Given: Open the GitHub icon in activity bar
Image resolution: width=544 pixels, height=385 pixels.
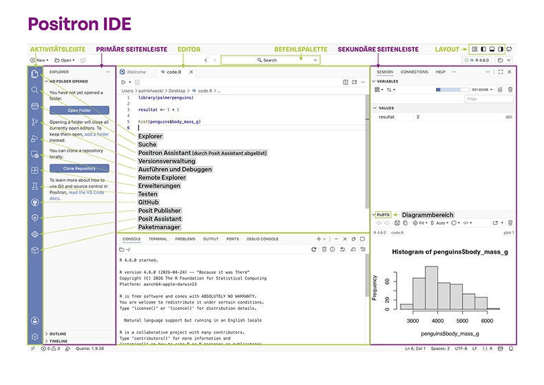Looking at the screenshot, I should [x=34, y=202].
